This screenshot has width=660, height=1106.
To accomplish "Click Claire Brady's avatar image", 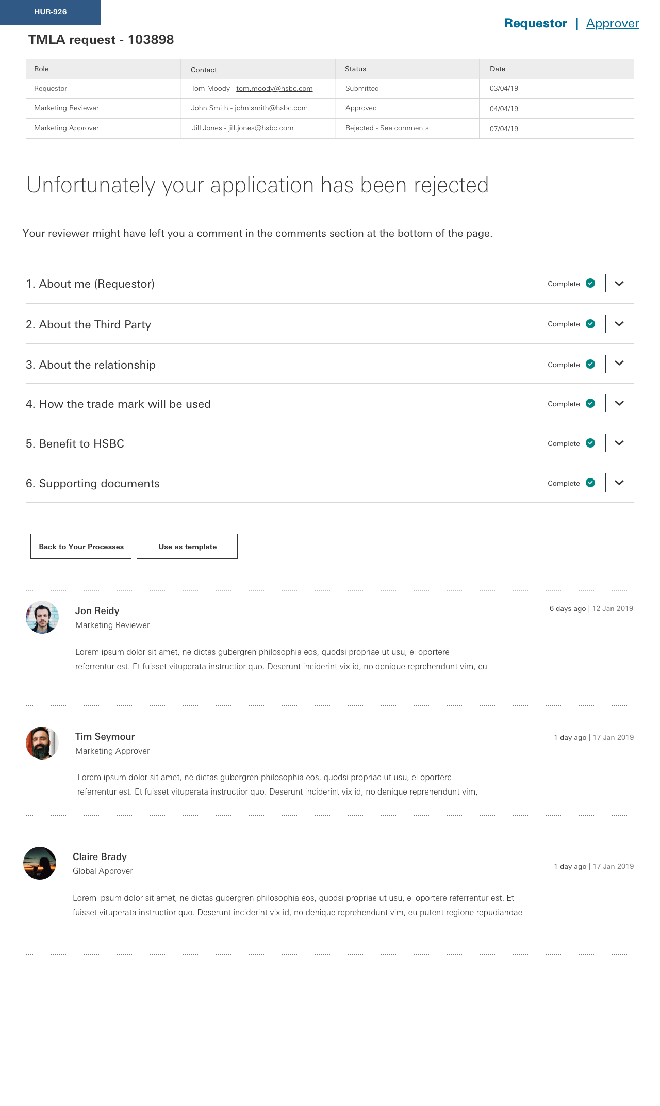I will [40, 863].
